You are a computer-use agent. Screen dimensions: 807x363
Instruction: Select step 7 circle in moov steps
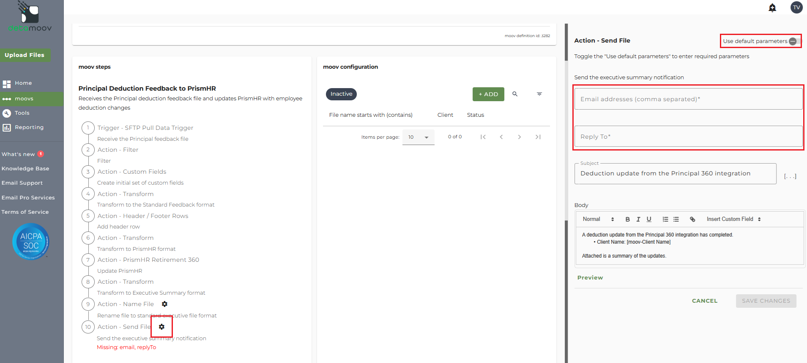pyautogui.click(x=88, y=260)
